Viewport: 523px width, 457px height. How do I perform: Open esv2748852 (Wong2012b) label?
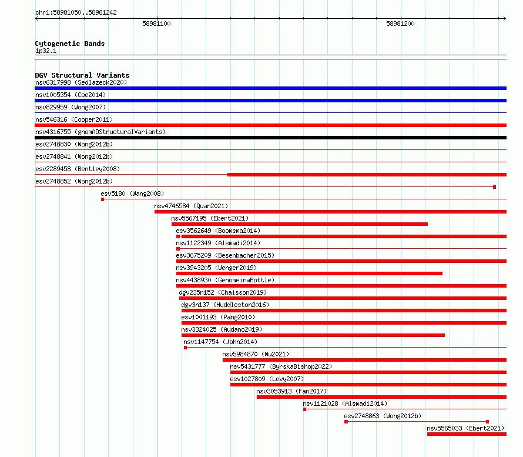coord(74,181)
